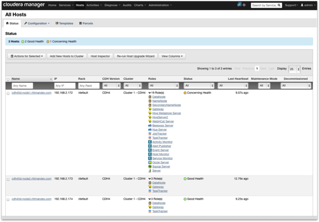319x222 pixels.
Task: Open the Status filter dropdown
Action: [x=199, y=86]
